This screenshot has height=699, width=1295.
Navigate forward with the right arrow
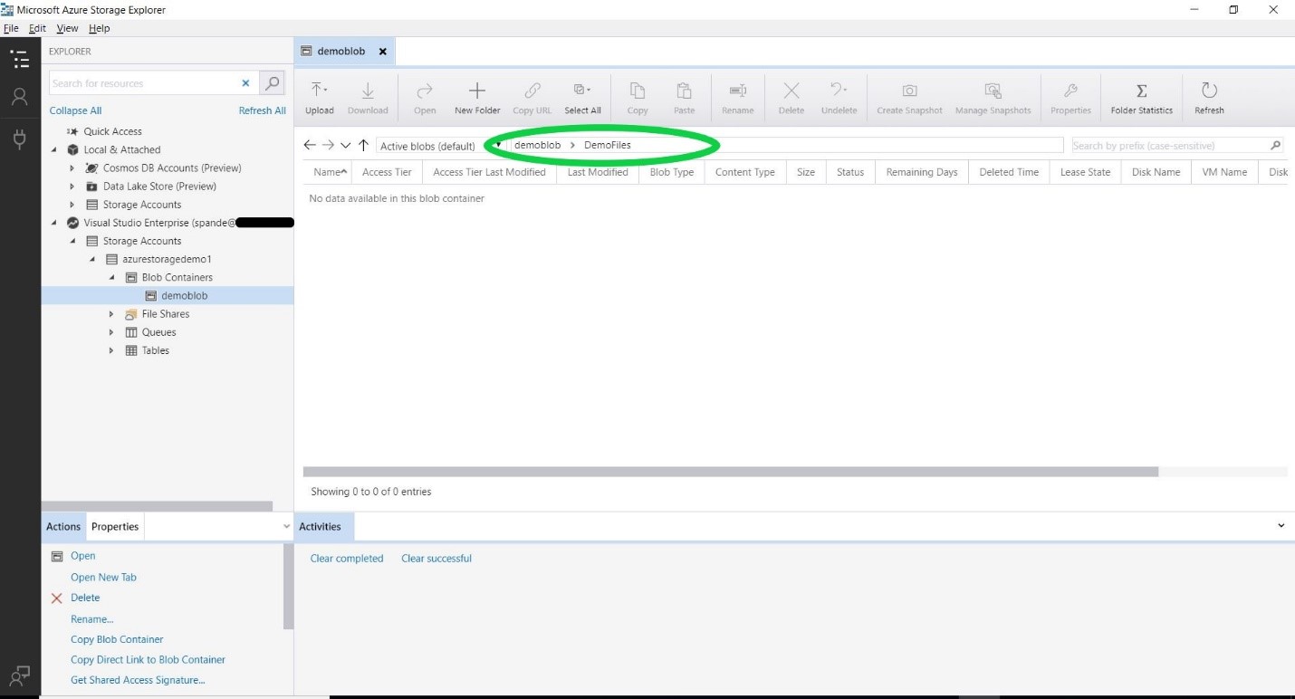point(328,145)
